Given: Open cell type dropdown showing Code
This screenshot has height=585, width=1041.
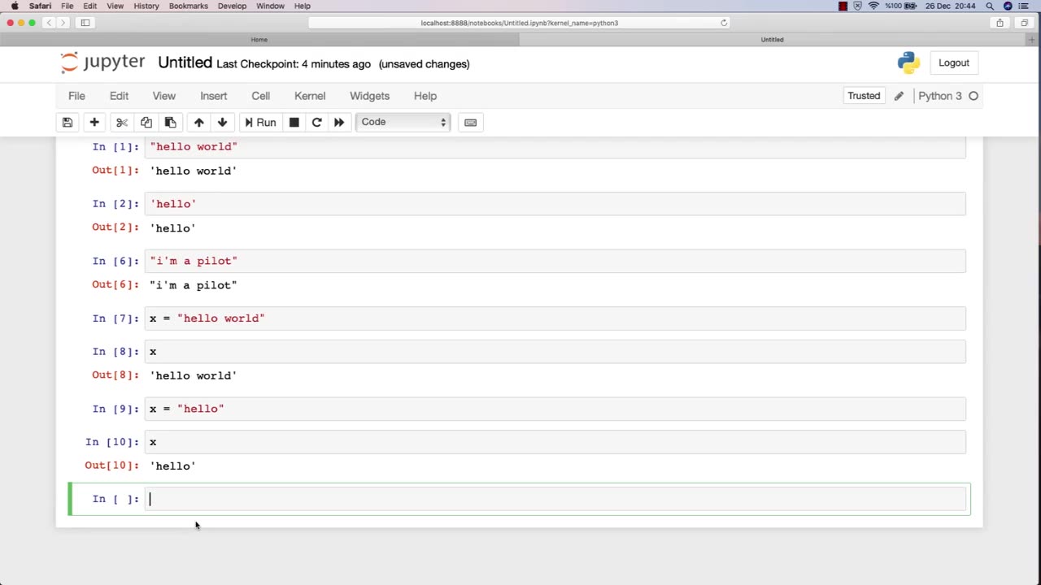Looking at the screenshot, I should [x=403, y=122].
